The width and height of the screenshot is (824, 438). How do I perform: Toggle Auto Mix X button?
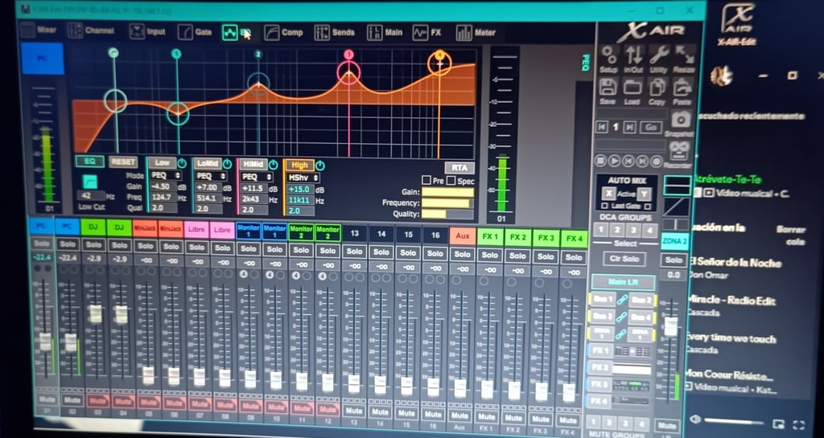(608, 194)
